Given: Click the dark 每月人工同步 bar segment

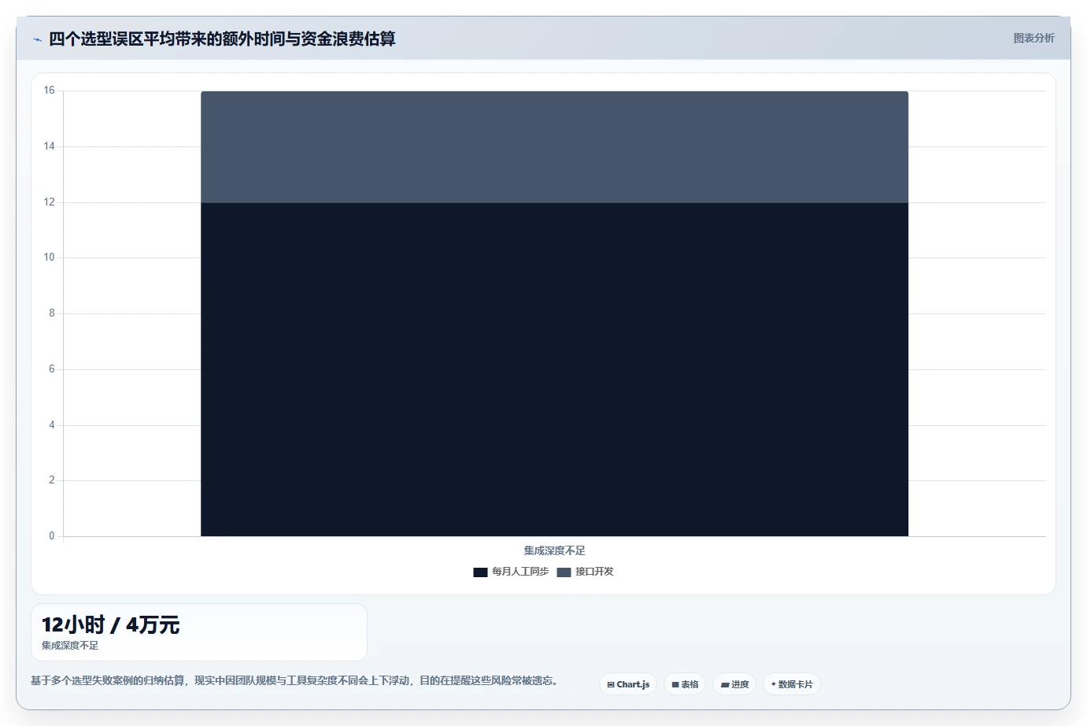Looking at the screenshot, I should [554, 369].
